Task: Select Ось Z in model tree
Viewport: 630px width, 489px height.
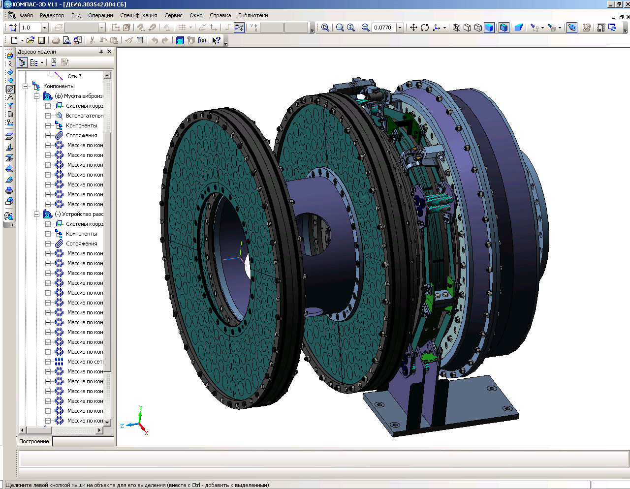Action: (x=74, y=76)
